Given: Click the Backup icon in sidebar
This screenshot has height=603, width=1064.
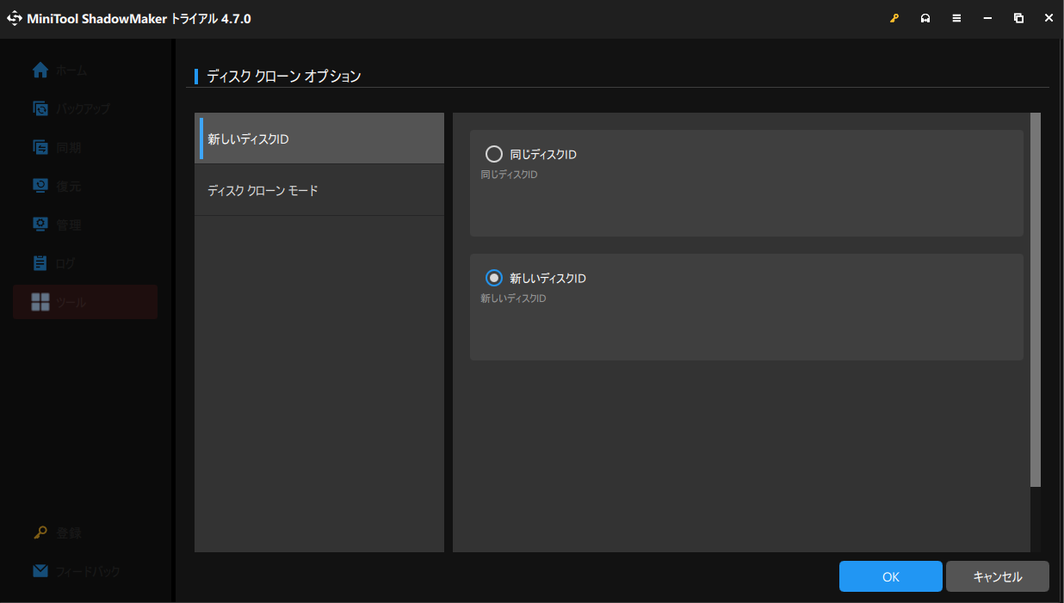Looking at the screenshot, I should pyautogui.click(x=40, y=109).
